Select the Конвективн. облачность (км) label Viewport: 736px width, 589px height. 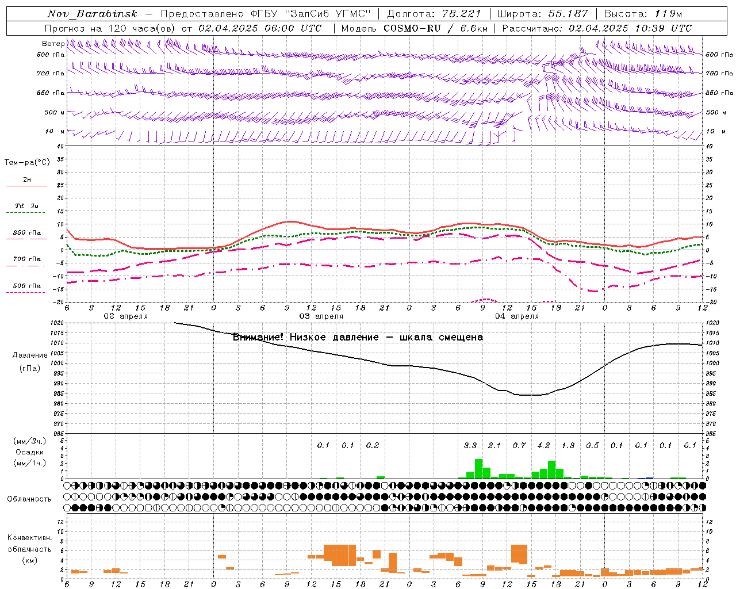(29, 549)
